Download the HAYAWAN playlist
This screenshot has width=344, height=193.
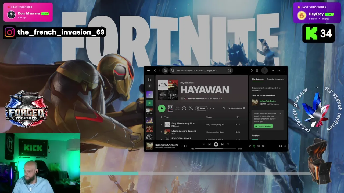pyautogui.click(x=184, y=108)
